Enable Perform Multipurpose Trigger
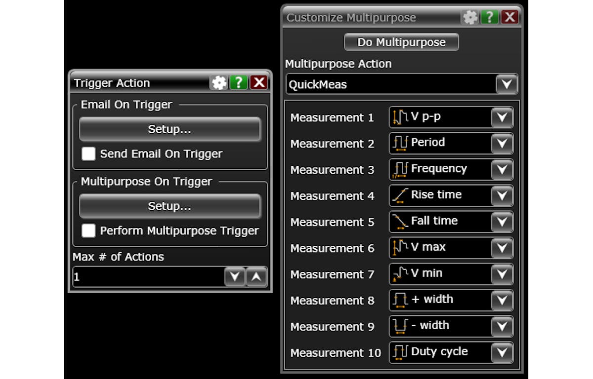The width and height of the screenshot is (593, 379). [x=88, y=231]
